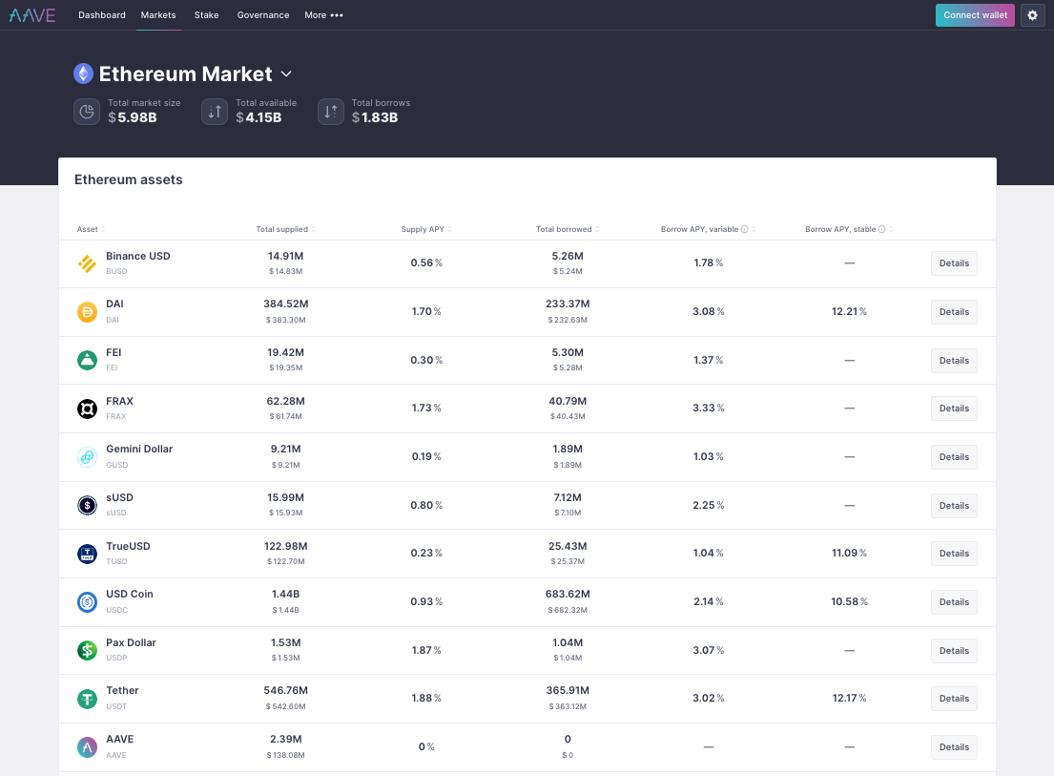Click the Tether token icon
The image size is (1054, 776).
coord(87,699)
